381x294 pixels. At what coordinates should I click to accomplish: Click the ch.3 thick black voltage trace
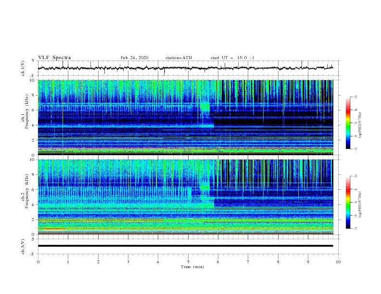(185, 246)
